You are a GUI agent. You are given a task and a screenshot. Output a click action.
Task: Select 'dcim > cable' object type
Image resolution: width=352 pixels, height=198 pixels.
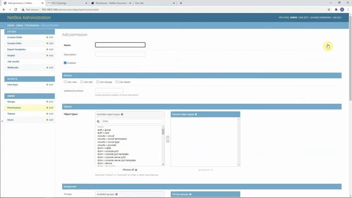(x=104, y=148)
